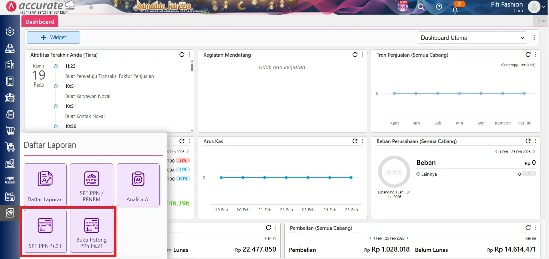
Task: Open the tab counter dropdown
Action: (x=541, y=21)
